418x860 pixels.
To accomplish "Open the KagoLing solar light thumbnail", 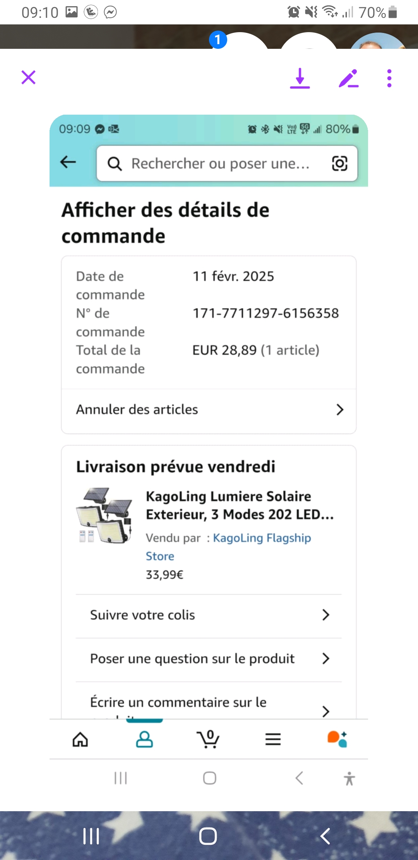I will pos(105,515).
